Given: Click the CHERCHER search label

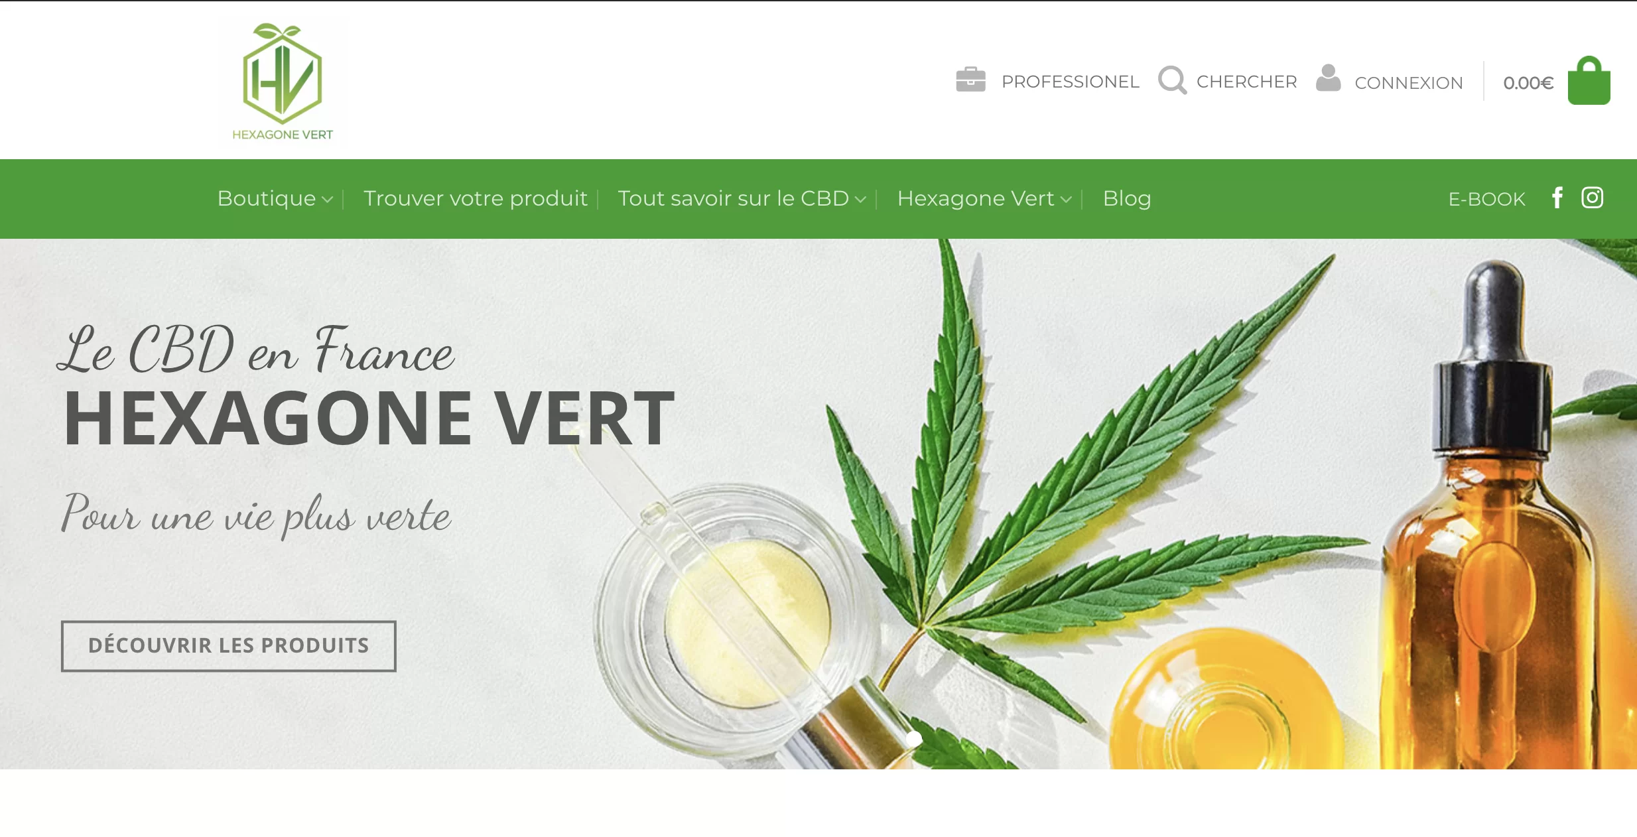Looking at the screenshot, I should [x=1246, y=82].
